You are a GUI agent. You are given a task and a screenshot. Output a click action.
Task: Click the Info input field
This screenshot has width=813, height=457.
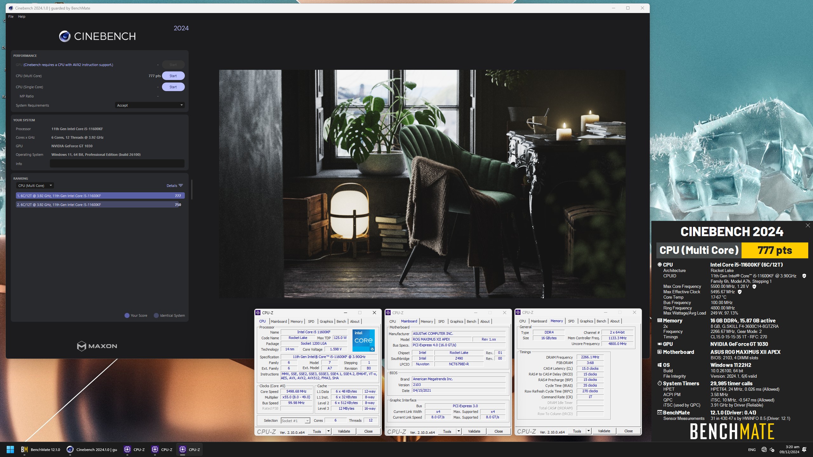point(117,164)
